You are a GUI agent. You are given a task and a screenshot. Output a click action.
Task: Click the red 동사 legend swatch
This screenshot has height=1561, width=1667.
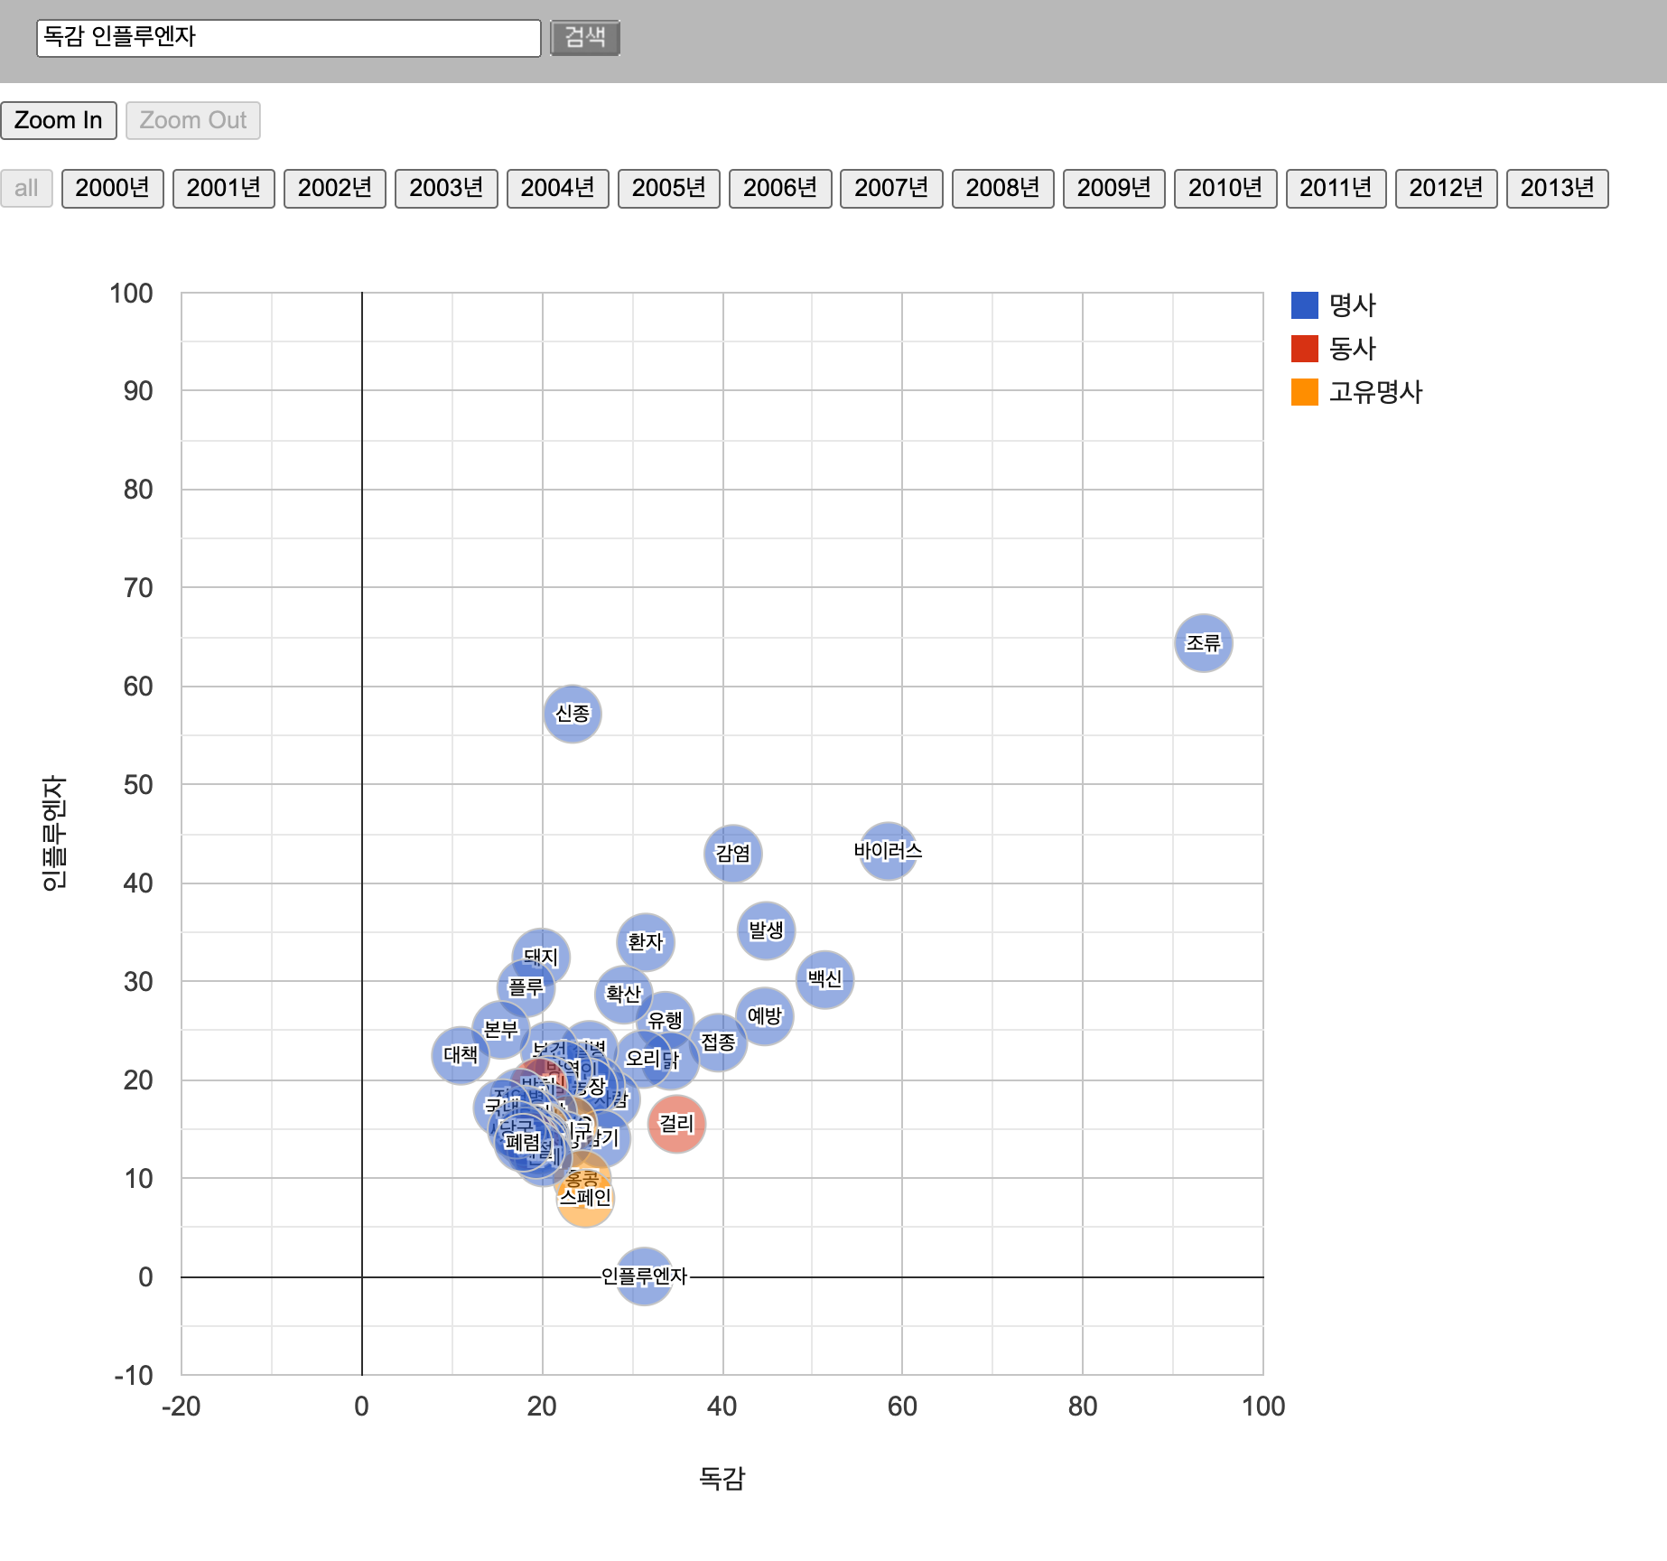pyautogui.click(x=1305, y=349)
